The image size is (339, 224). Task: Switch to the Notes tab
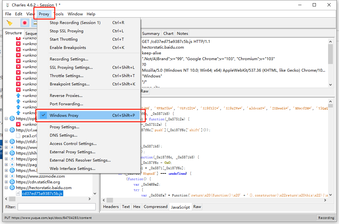click(x=182, y=33)
